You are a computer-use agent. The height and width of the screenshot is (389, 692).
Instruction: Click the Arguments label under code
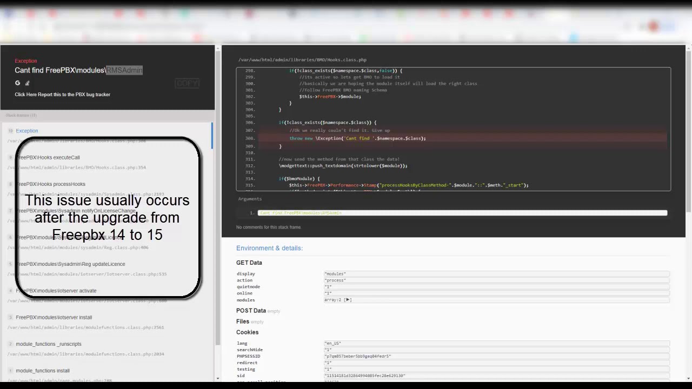pos(250,199)
